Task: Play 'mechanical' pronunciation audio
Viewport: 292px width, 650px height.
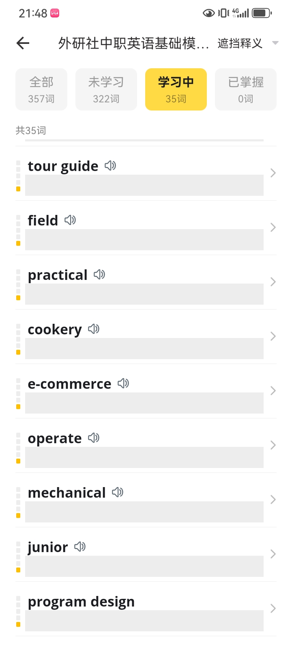Action: pyautogui.click(x=118, y=492)
